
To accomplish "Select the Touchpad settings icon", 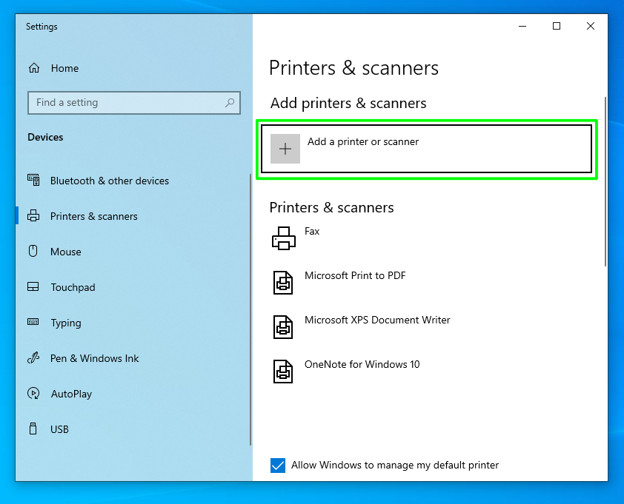I will tap(33, 287).
